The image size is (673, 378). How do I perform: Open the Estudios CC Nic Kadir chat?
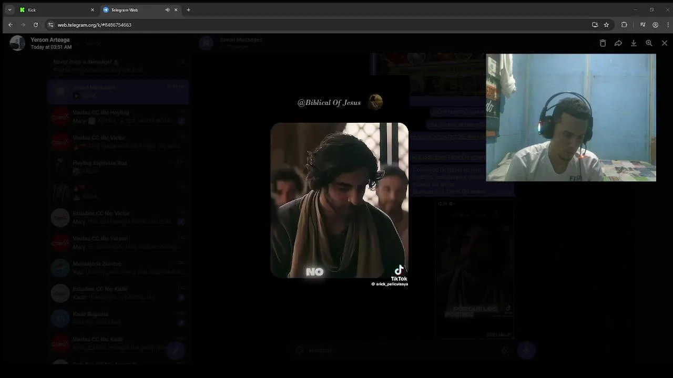(x=118, y=293)
